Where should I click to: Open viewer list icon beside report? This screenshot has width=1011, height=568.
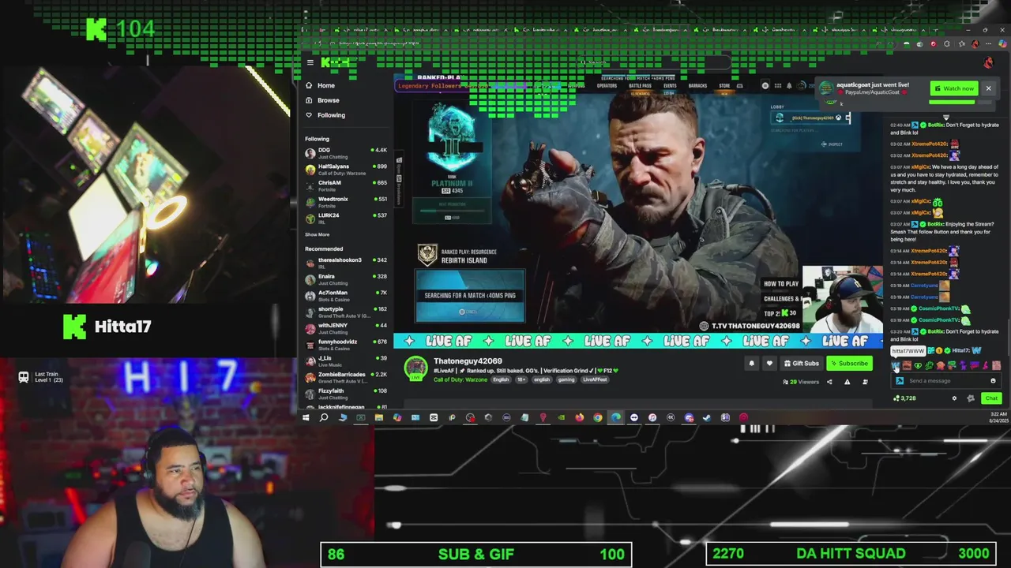(865, 382)
